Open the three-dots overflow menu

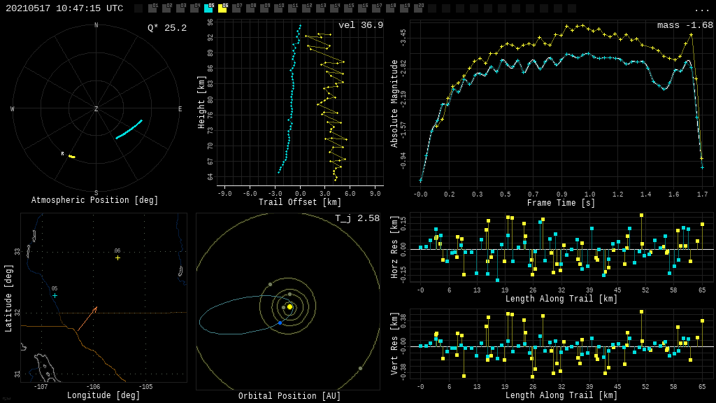coord(701,9)
